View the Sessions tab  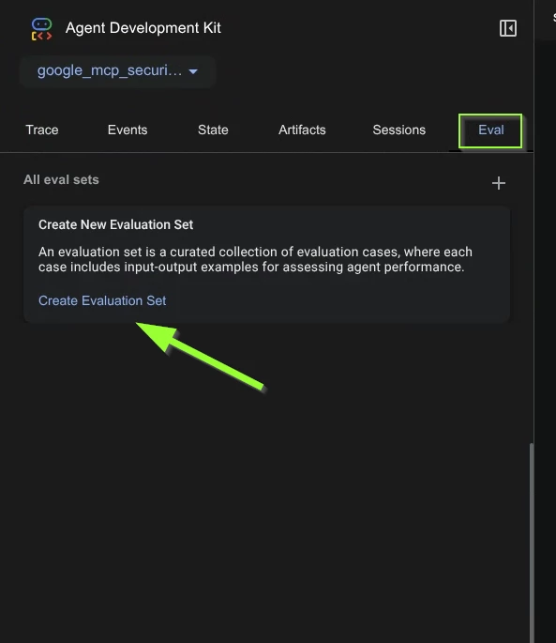[x=399, y=130]
